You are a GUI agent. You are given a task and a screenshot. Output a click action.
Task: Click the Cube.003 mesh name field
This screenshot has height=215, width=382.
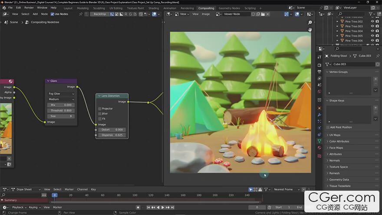pos(354,64)
